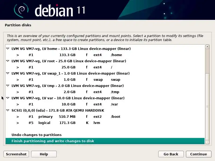The width and height of the screenshot is (215, 161).
Task: Select SCSI1 sda QEMU HARDDISK row
Action: (105, 110)
